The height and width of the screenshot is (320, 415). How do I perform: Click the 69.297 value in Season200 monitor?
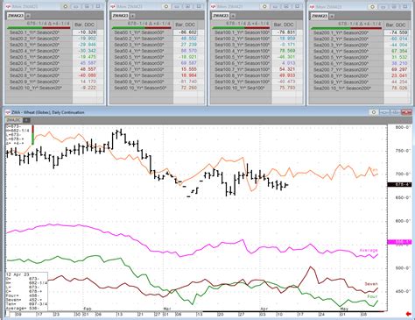(x=396, y=69)
